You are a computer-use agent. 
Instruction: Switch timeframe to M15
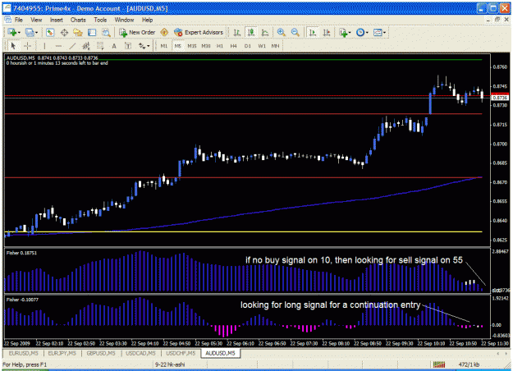[192, 46]
